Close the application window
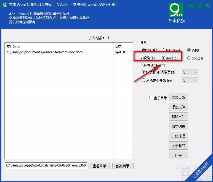The width and height of the screenshot is (213, 182). click(208, 6)
